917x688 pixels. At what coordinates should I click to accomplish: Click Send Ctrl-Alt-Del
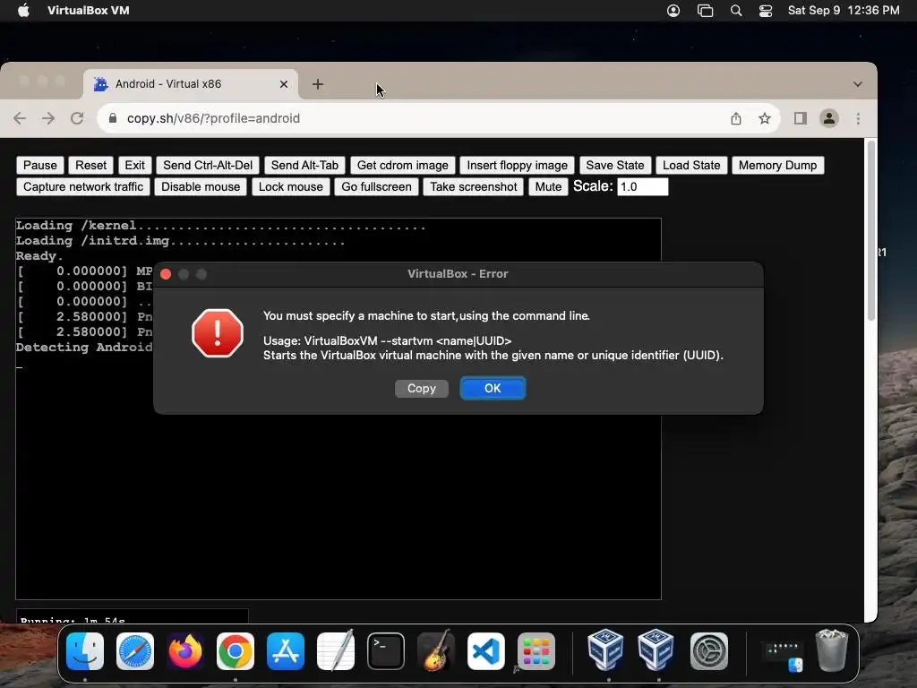tap(208, 166)
